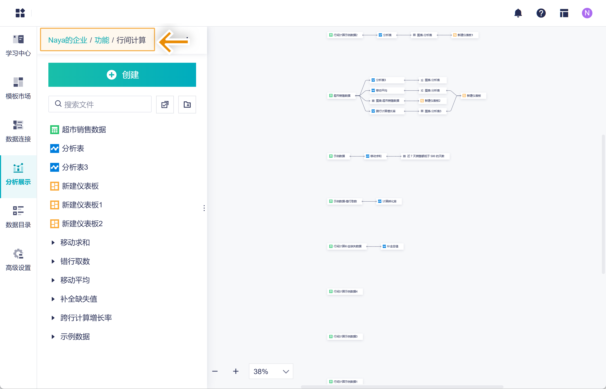The height and width of the screenshot is (389, 606).
Task: Click the 超市销售数据 node on canvas
Action: tap(341, 96)
